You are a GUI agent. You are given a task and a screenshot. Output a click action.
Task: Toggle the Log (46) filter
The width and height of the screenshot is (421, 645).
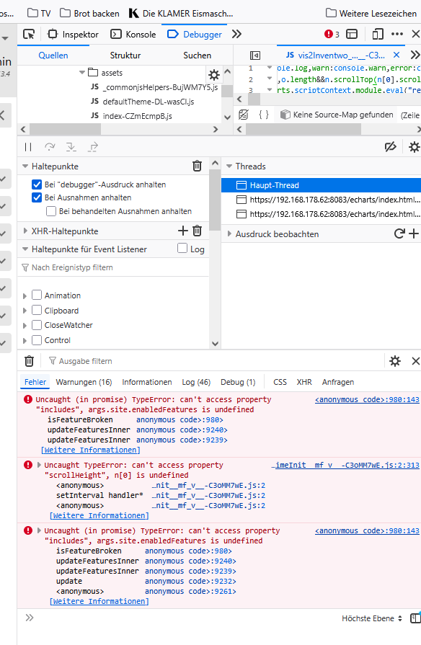[x=196, y=382]
